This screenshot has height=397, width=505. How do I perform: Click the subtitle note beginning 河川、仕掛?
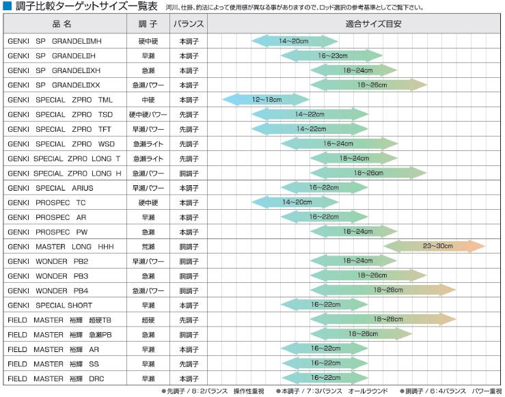point(295,8)
